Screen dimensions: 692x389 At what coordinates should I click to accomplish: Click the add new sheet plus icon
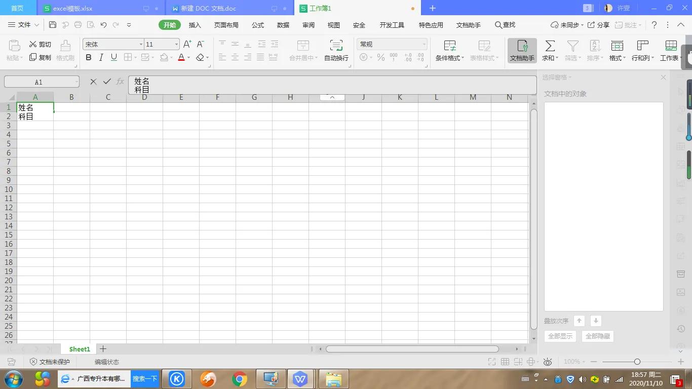[x=103, y=349]
